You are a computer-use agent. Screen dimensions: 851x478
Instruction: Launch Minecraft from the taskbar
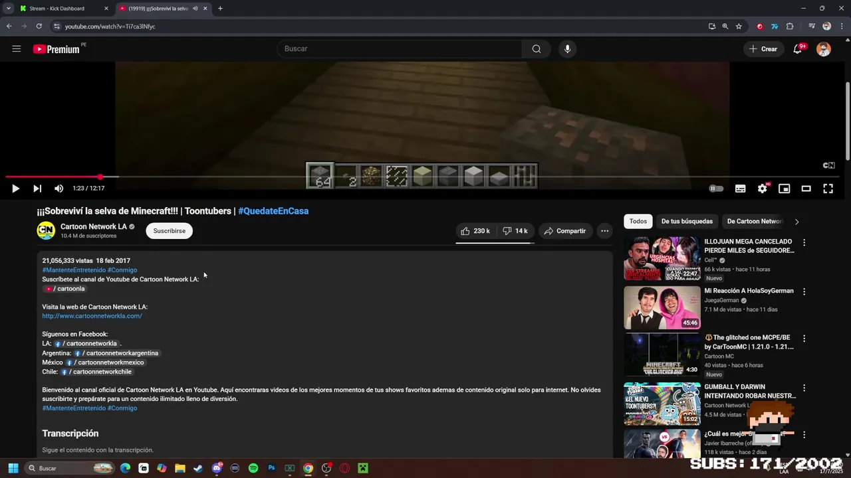coord(363,468)
